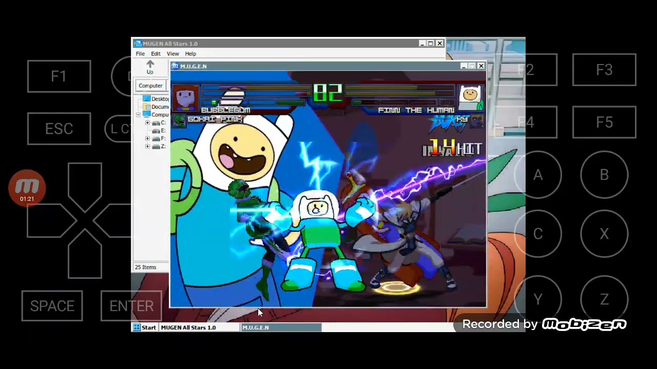Tap the round Y gamepad button
Image resolution: width=657 pixels, height=369 pixels.
point(537,299)
